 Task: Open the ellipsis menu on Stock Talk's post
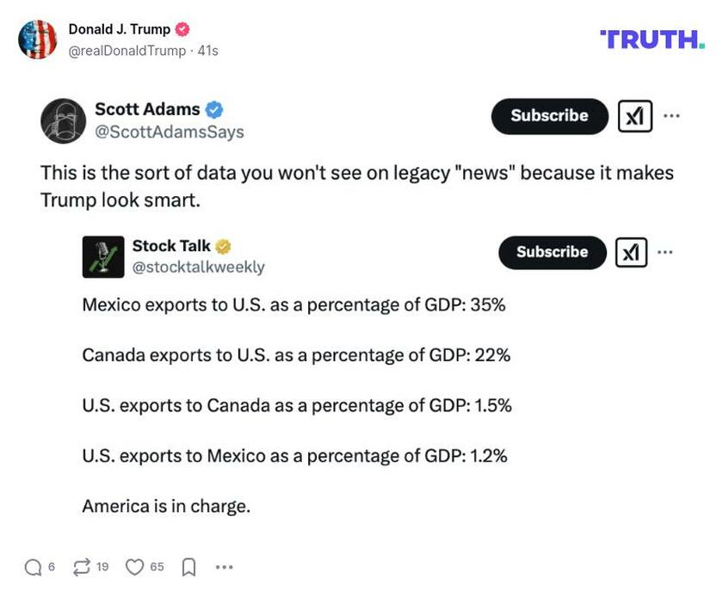664,250
